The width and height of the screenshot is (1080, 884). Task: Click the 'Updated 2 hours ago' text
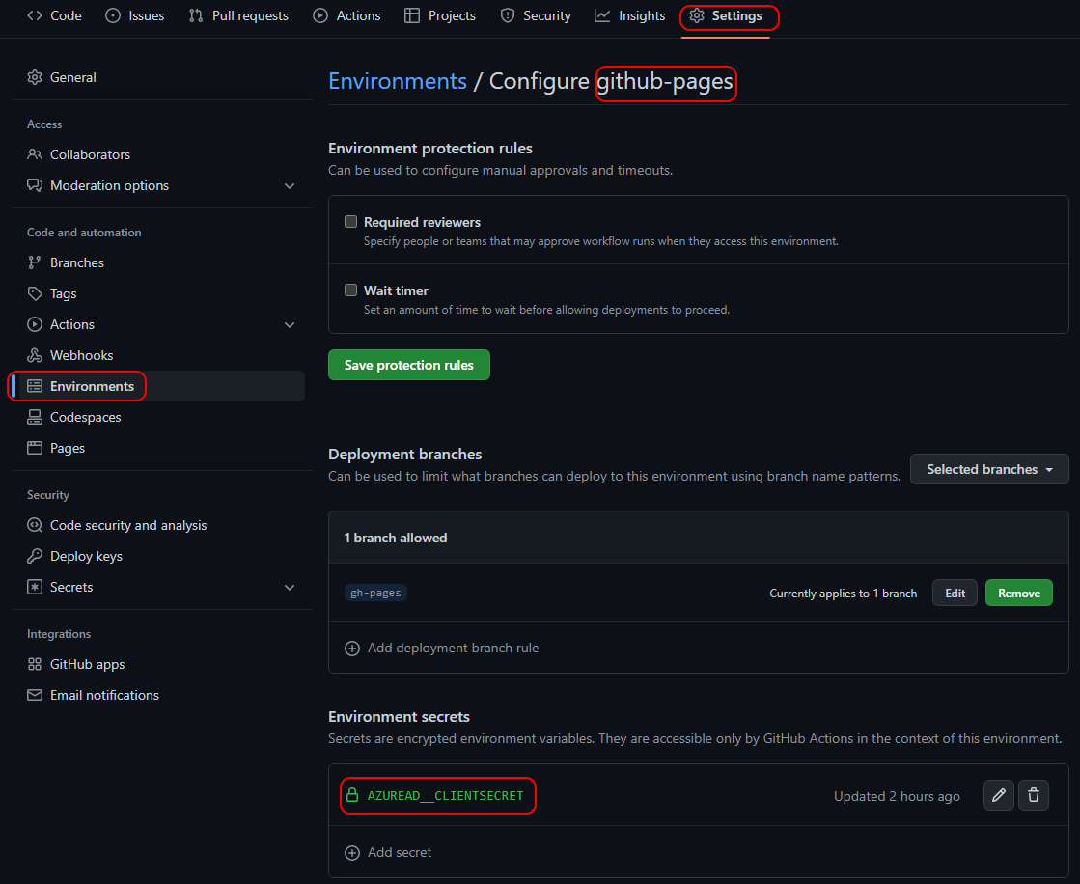click(x=897, y=796)
